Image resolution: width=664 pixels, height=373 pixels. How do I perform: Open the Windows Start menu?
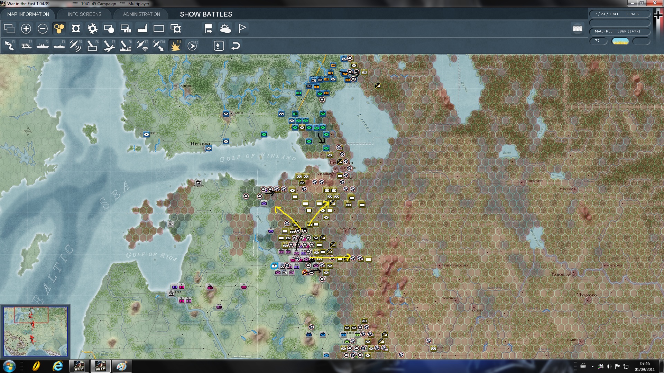click(x=9, y=366)
